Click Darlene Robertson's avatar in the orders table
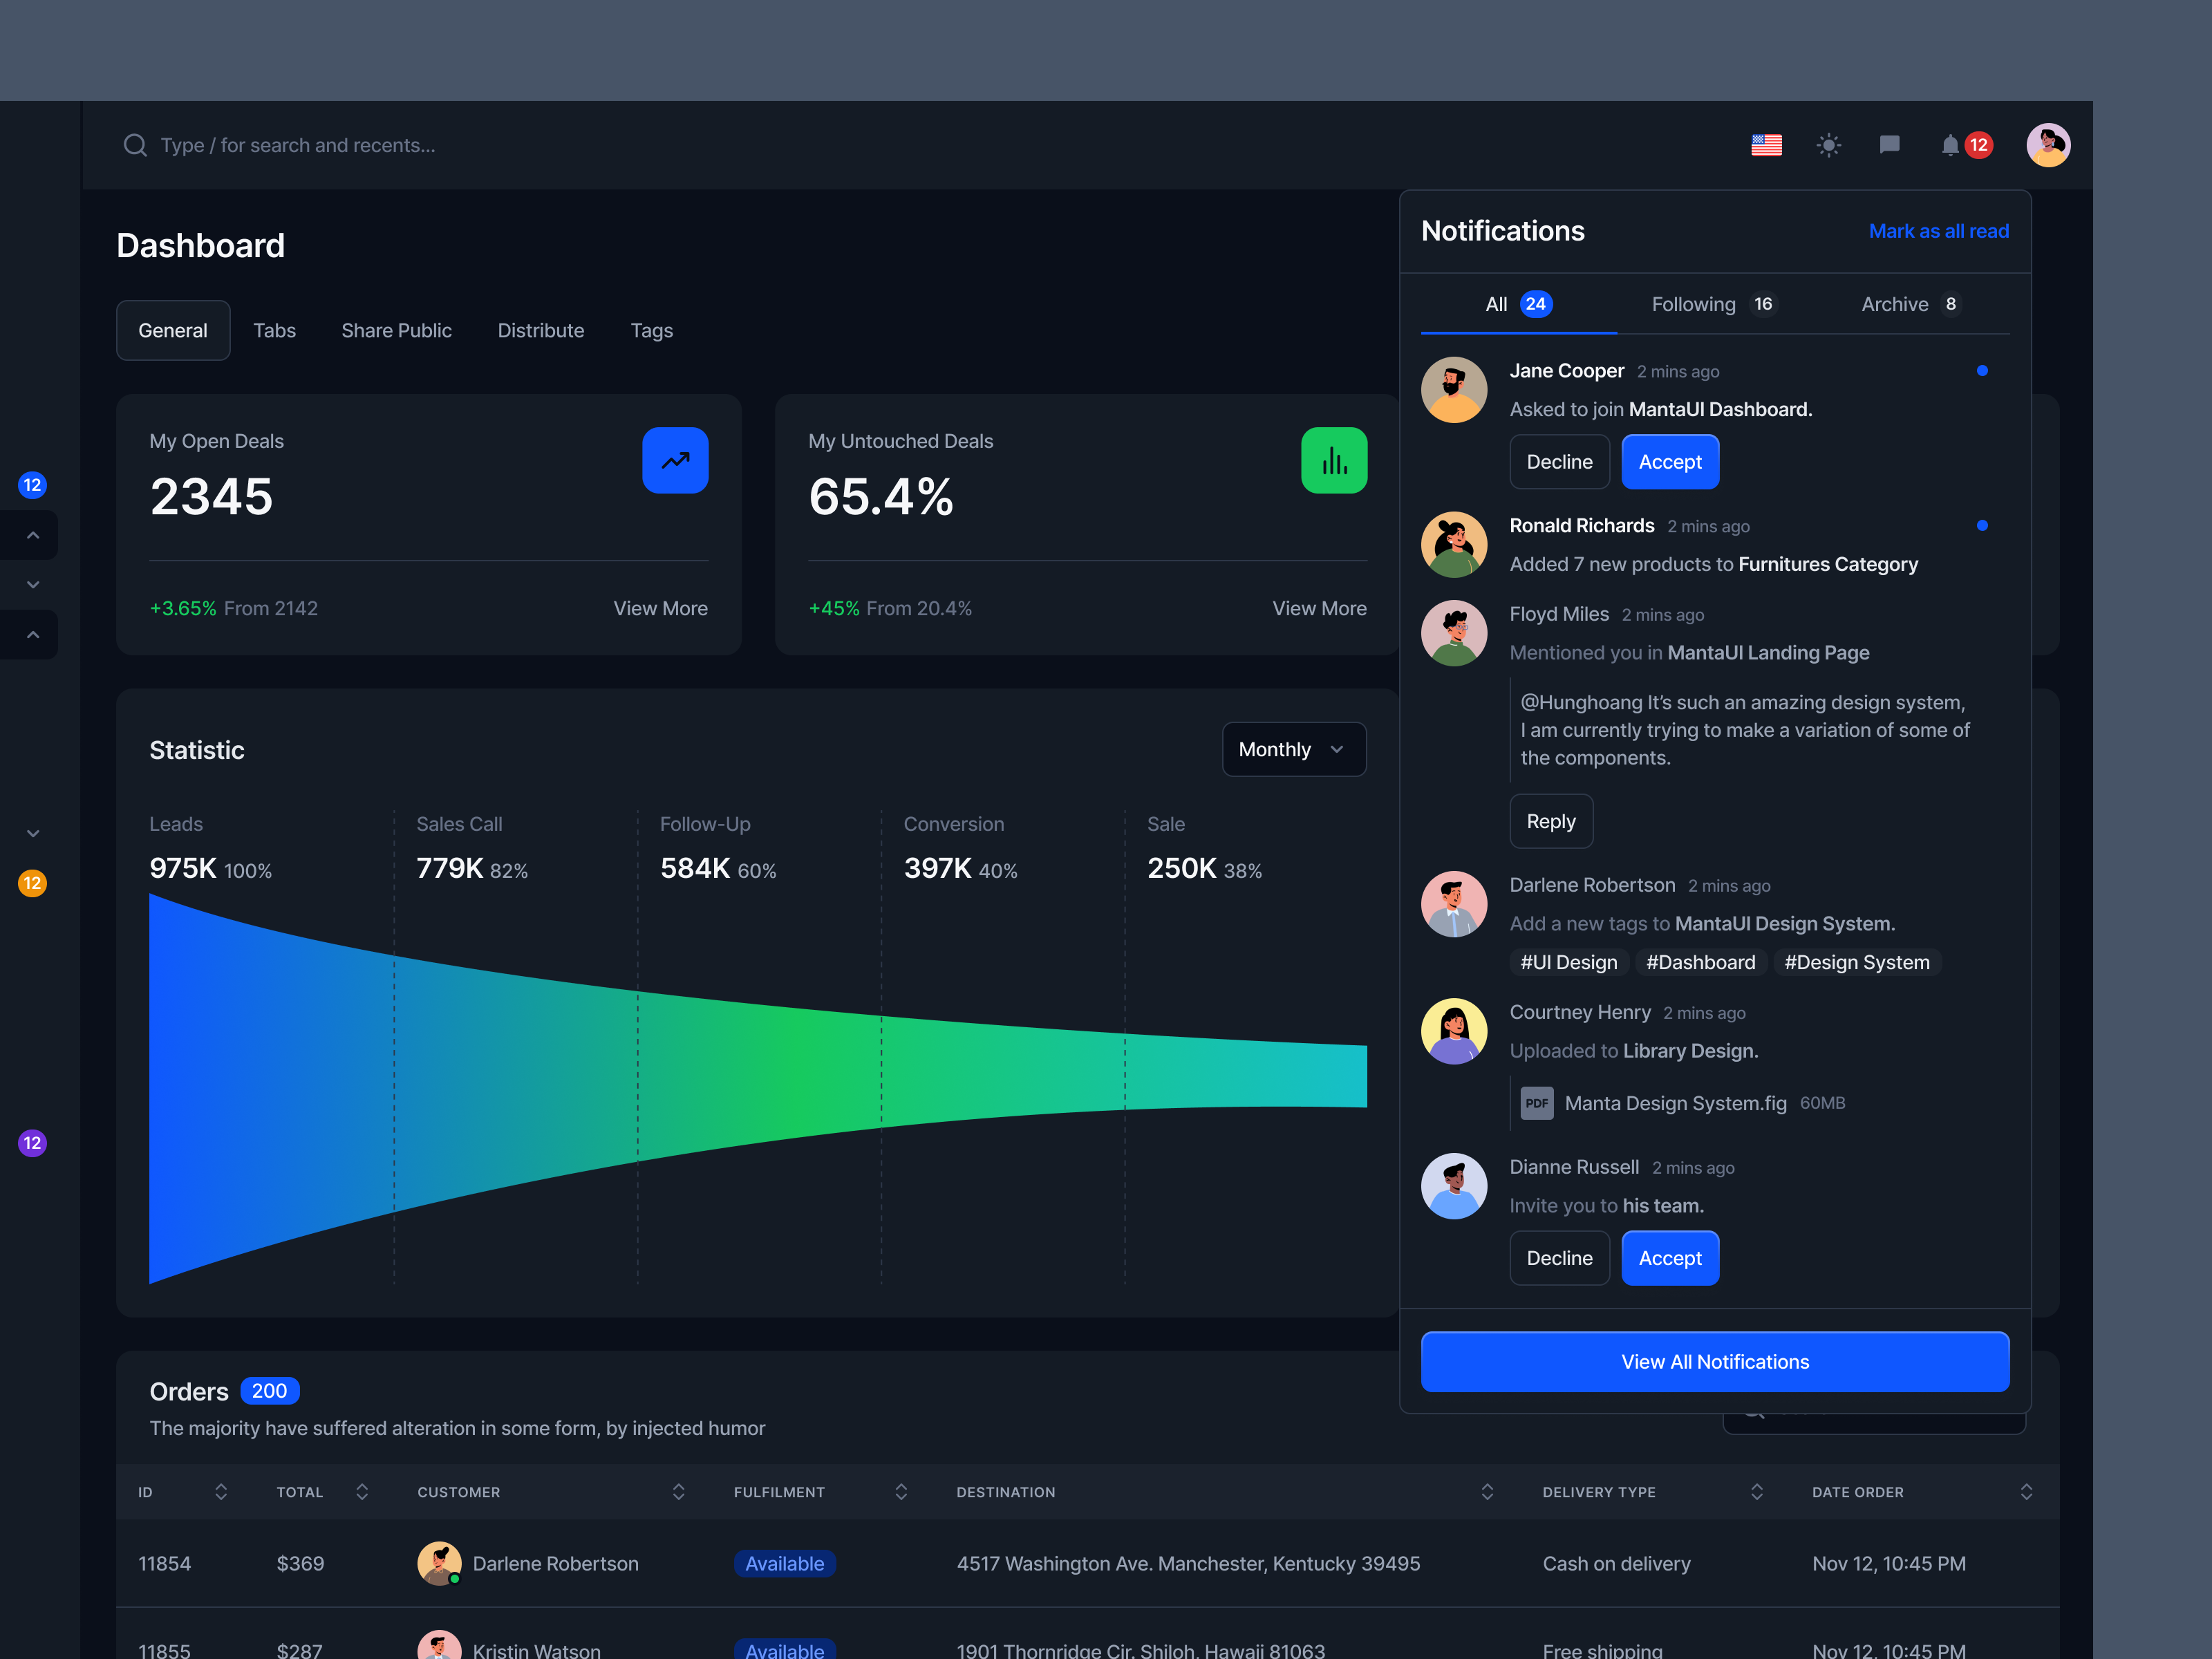 (x=439, y=1563)
